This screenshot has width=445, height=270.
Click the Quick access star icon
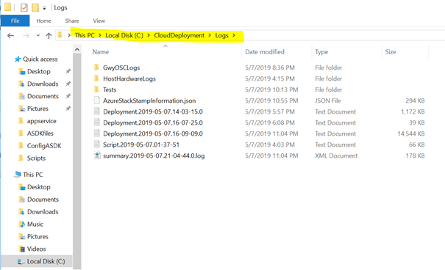tap(18, 59)
